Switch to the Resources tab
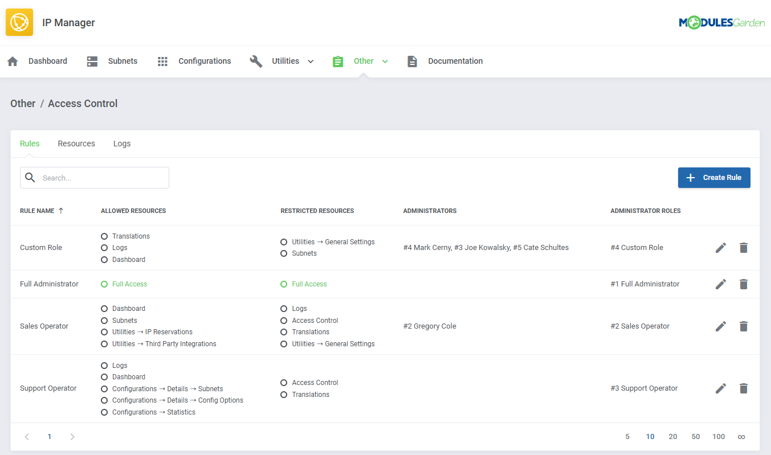Viewport: 771px width, 455px height. (76, 144)
